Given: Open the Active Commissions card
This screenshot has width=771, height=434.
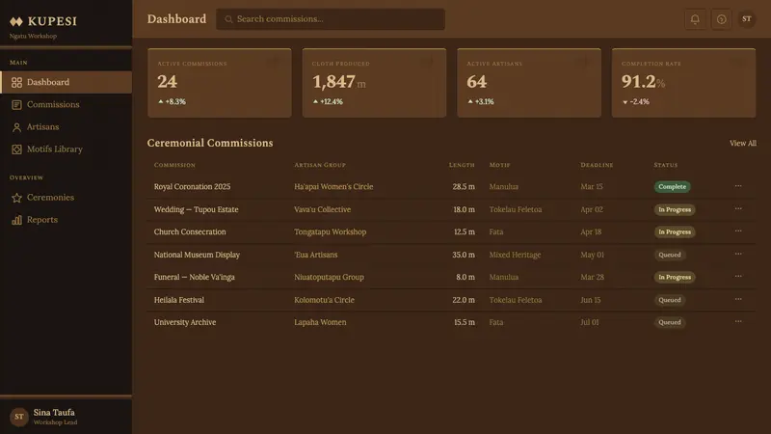Looking at the screenshot, I should 220,83.
